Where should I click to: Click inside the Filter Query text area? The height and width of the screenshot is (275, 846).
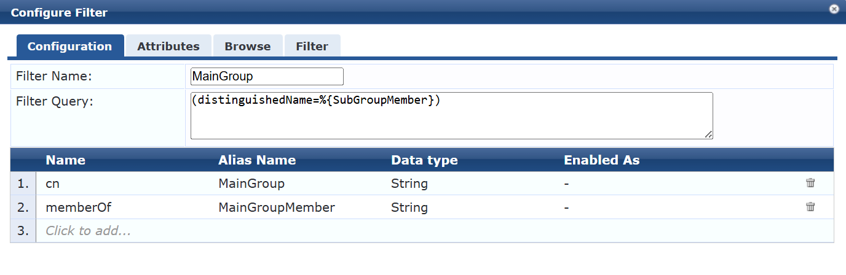(x=452, y=115)
